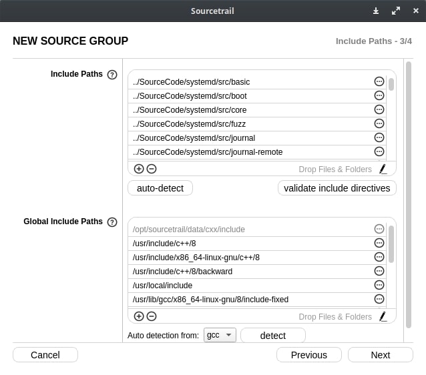
Task: Browse path for systemd/src/basic entry
Action: click(379, 81)
